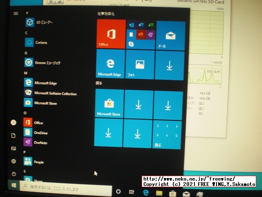Open File Explorer from the taskbar
The image size is (262, 197).
tap(159, 193)
